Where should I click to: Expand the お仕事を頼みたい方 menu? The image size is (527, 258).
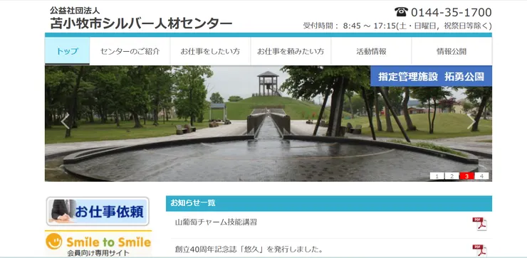point(291,51)
